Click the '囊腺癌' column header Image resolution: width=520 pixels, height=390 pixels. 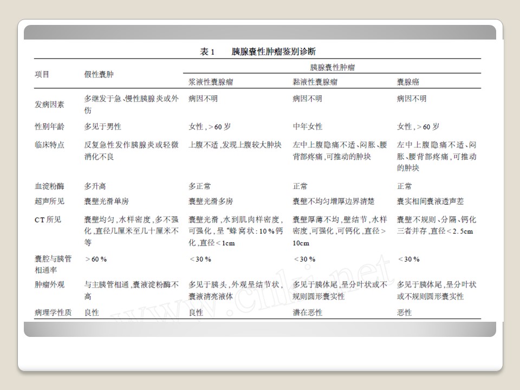[408, 82]
